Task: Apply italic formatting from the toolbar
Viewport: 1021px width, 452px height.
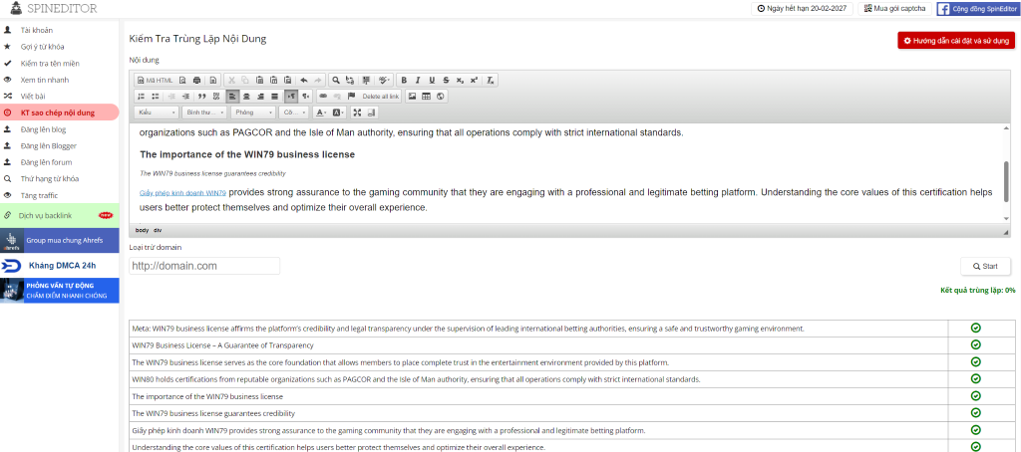Action: pos(418,80)
